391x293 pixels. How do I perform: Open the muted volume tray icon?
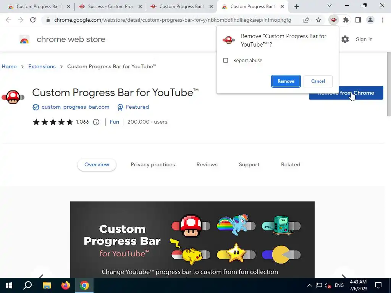click(328, 285)
